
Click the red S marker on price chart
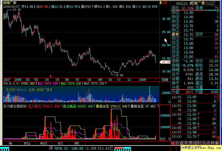(50, 76)
